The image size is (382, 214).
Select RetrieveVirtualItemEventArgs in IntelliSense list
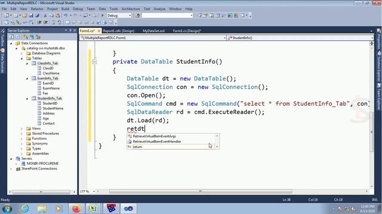tap(154, 136)
